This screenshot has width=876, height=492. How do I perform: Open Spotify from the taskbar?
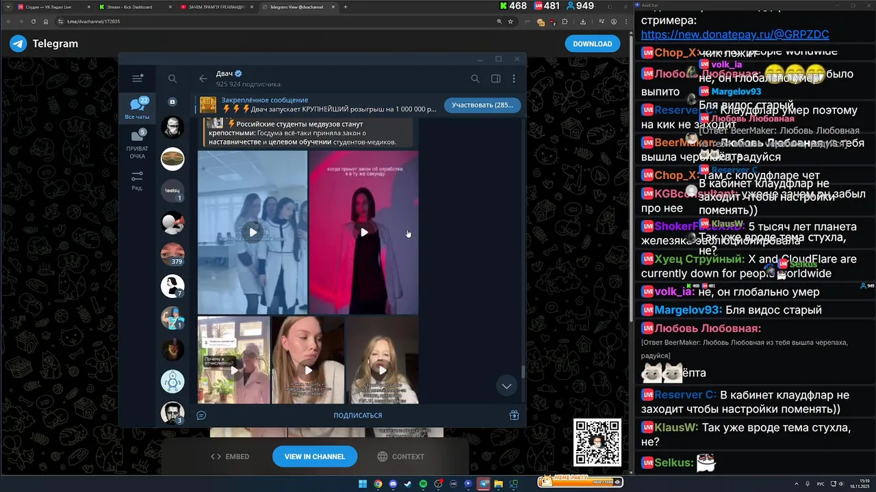(x=423, y=484)
